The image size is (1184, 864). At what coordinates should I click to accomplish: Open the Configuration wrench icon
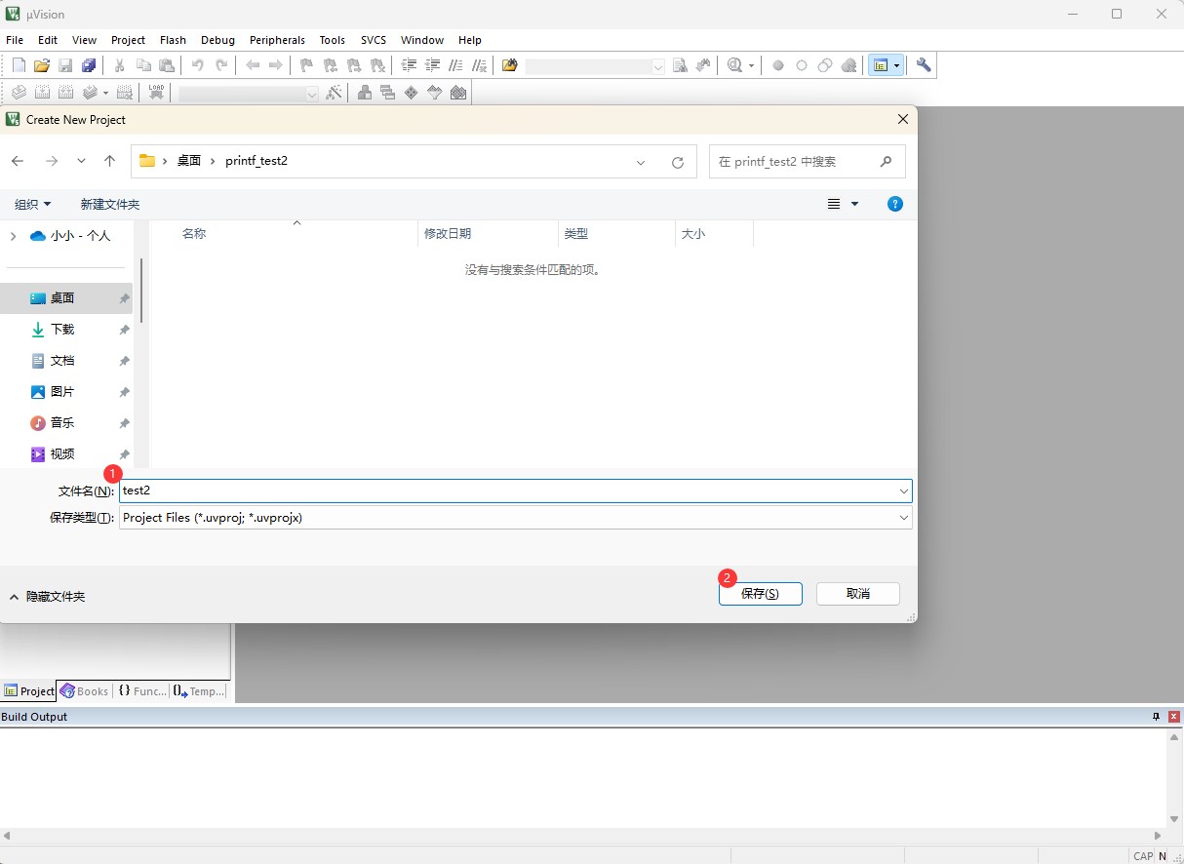pos(924,65)
